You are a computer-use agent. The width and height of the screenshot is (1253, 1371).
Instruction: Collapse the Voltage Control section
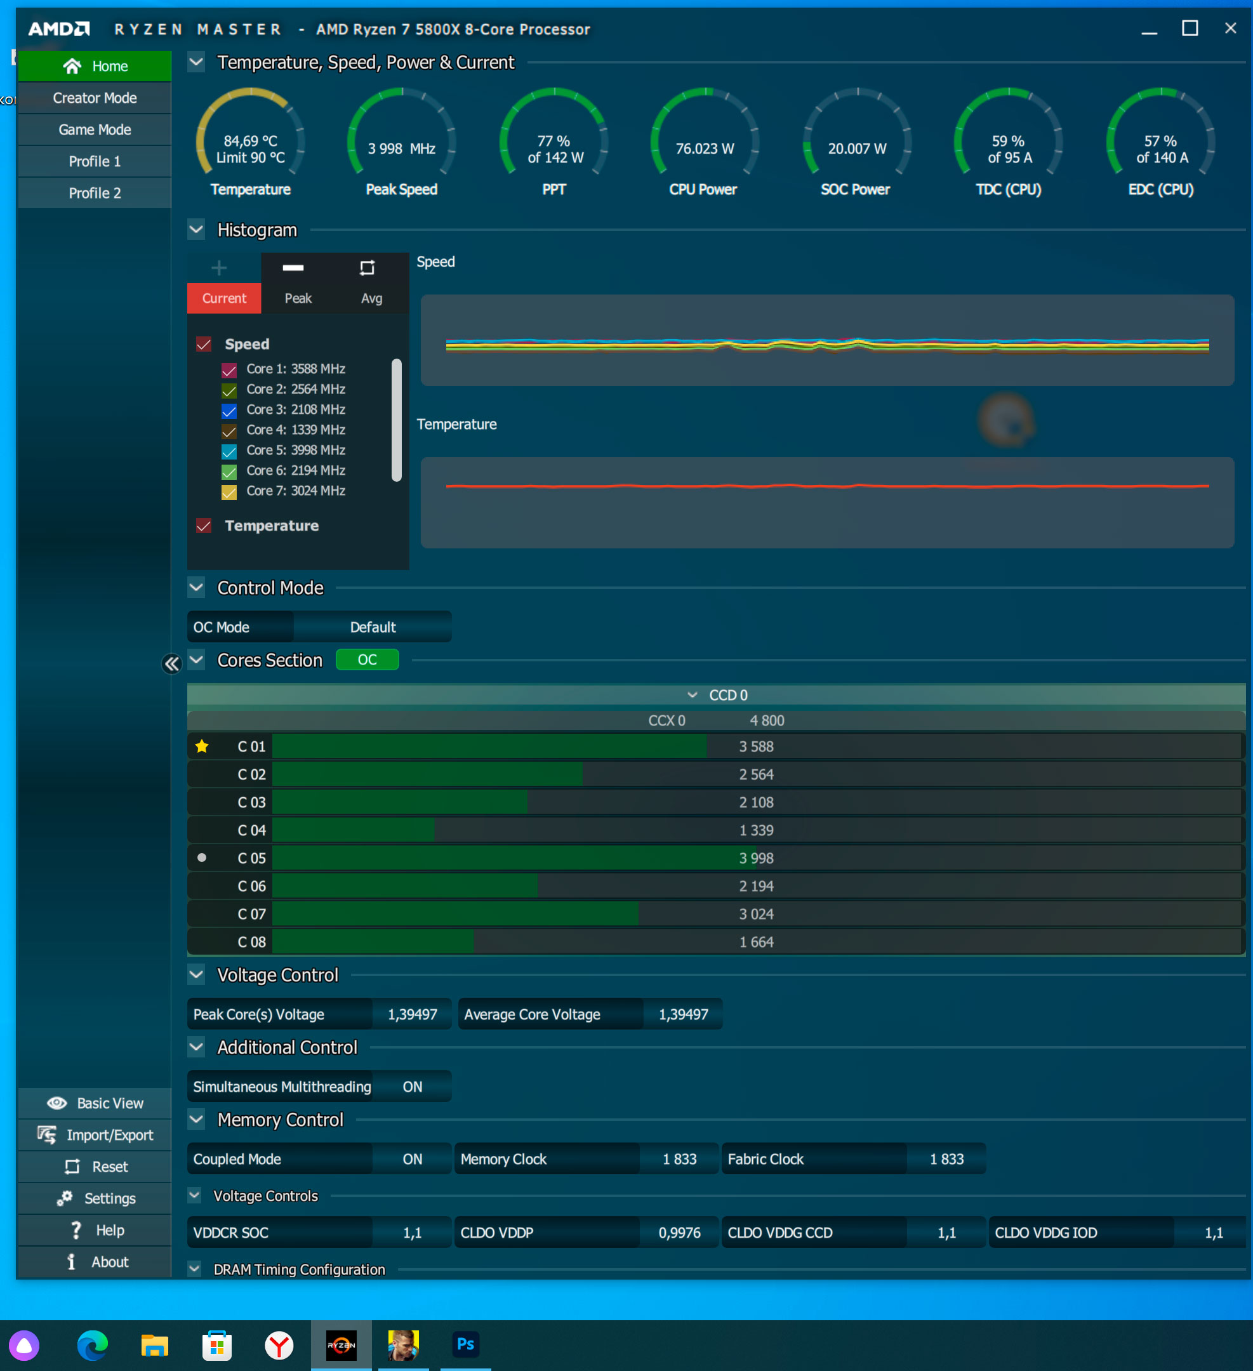coord(196,974)
